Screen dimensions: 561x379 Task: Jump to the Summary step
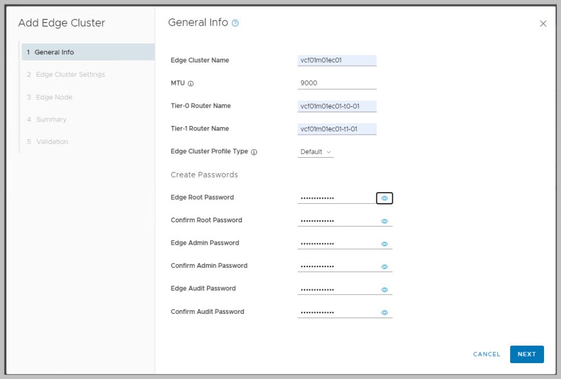51,119
